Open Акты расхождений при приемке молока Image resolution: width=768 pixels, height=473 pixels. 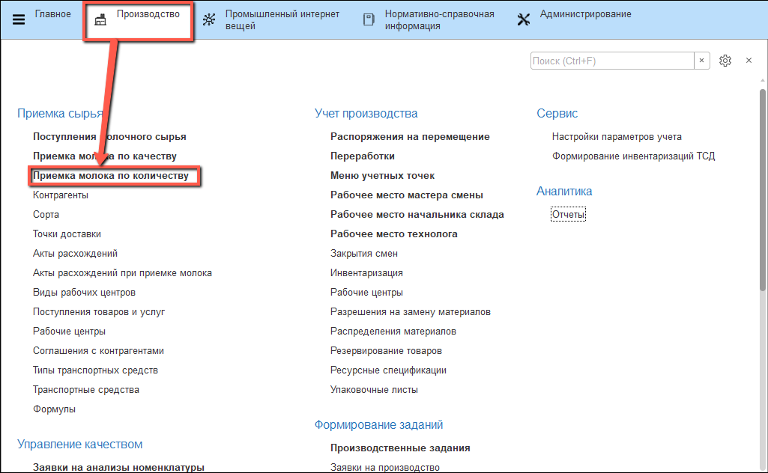pyautogui.click(x=122, y=273)
